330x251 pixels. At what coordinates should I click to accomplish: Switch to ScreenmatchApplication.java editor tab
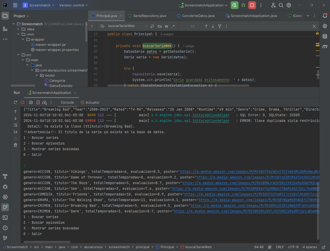[251, 16]
